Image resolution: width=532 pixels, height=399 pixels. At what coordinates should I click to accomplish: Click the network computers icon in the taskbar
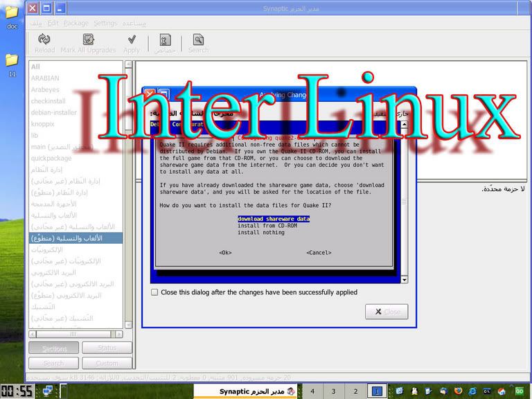(48, 391)
